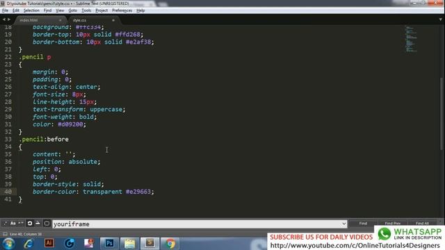Click the status bar panel switcher icon
The height and width of the screenshot is (250, 445).
5,234
